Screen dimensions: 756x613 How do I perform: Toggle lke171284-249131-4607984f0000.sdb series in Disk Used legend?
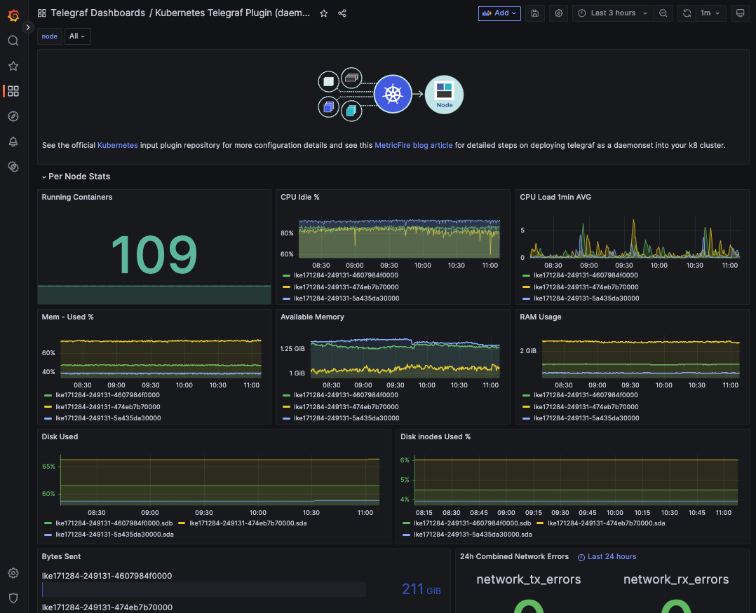pos(112,523)
